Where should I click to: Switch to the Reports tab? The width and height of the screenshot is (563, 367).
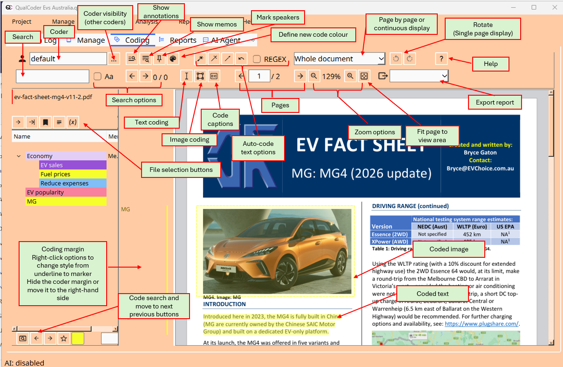click(177, 40)
